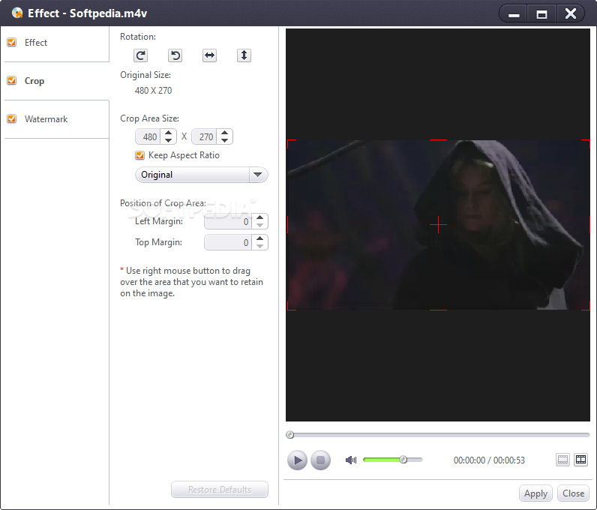Viewport: 597px width, 510px height.
Task: Maximize the Effect window
Action: 541,14
